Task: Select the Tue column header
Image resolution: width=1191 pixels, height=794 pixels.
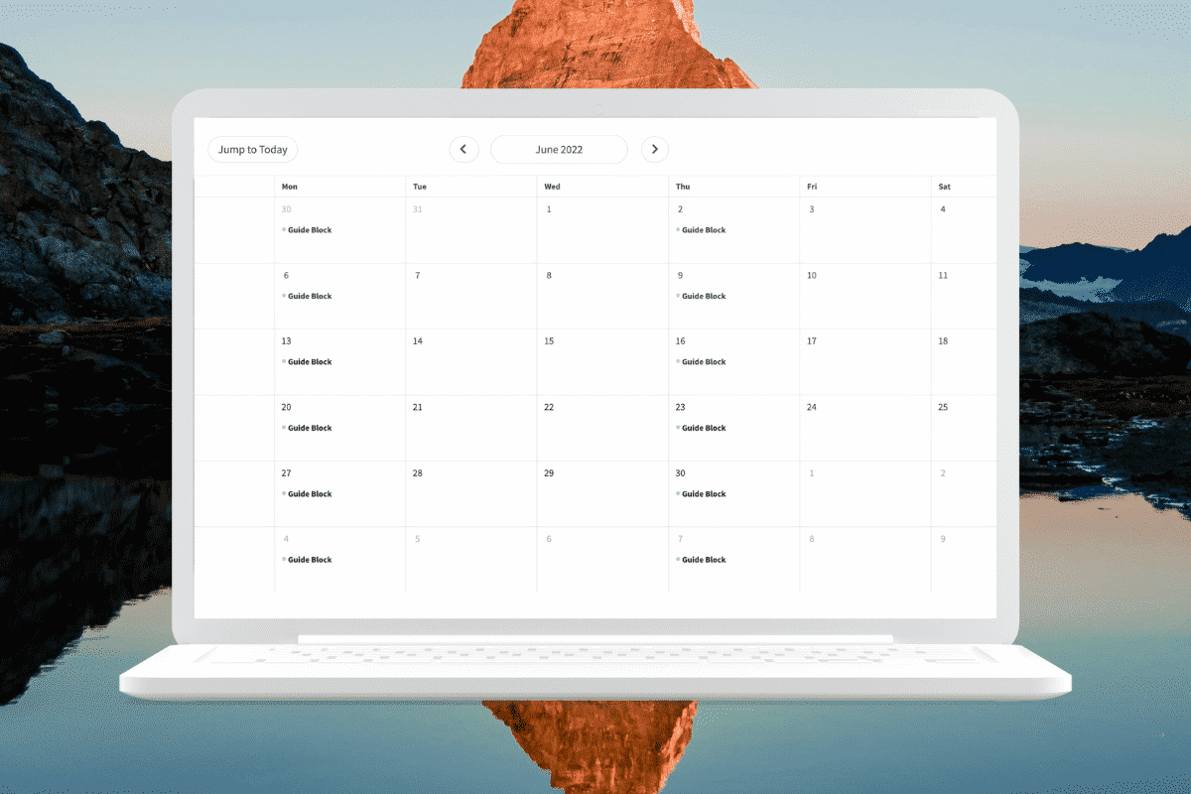Action: coord(420,187)
